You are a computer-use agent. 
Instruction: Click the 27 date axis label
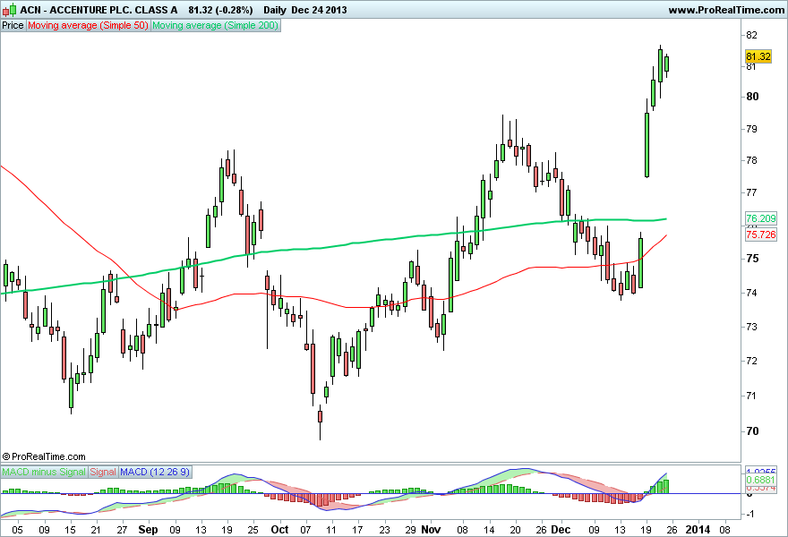[122, 530]
